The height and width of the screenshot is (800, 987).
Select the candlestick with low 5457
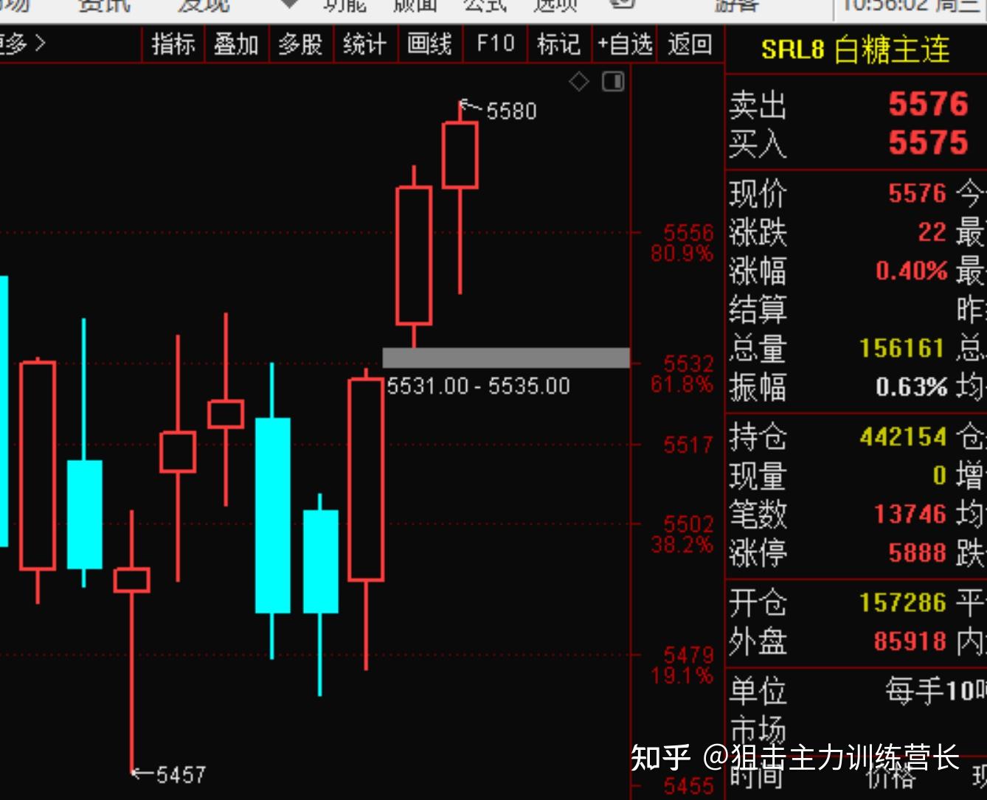point(132,580)
